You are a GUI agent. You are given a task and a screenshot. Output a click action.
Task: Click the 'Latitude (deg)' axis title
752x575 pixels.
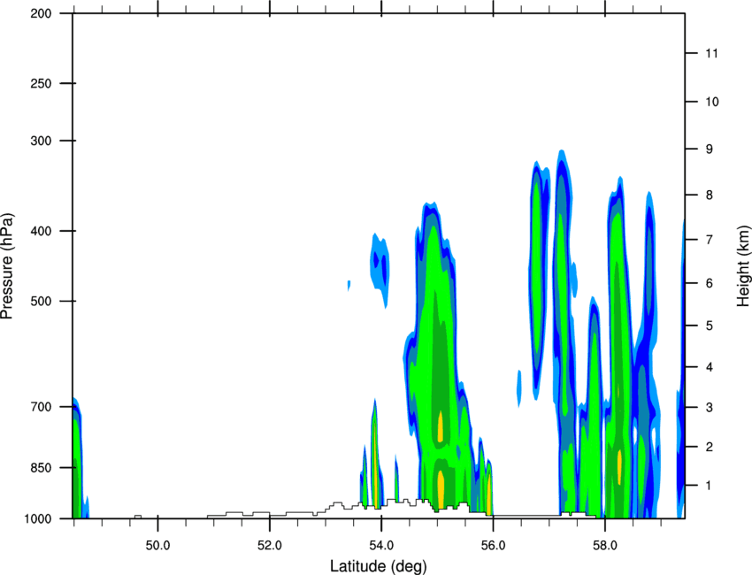click(x=379, y=566)
